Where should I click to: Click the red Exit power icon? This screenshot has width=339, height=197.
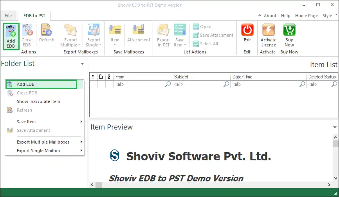click(247, 30)
